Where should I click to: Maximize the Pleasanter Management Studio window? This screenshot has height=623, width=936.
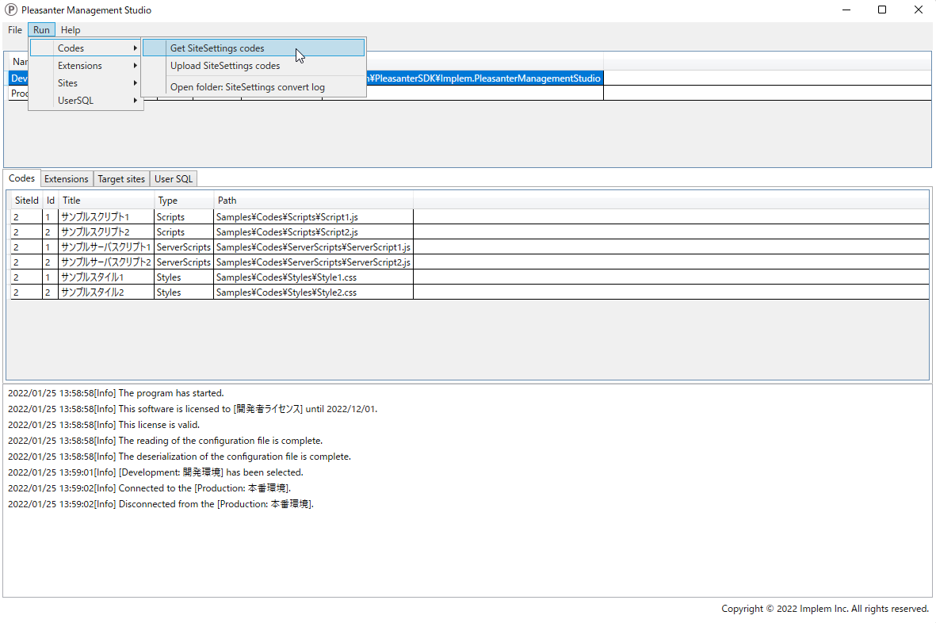(x=882, y=10)
